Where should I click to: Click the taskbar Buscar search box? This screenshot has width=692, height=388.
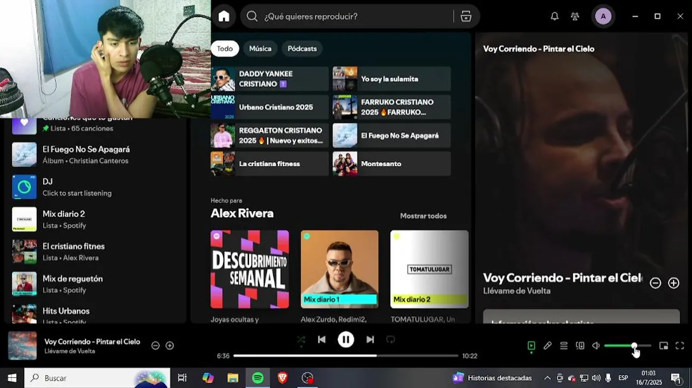(x=98, y=378)
